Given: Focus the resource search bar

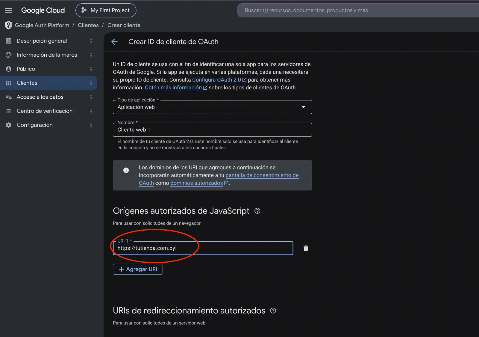Looking at the screenshot, I should pos(358,10).
